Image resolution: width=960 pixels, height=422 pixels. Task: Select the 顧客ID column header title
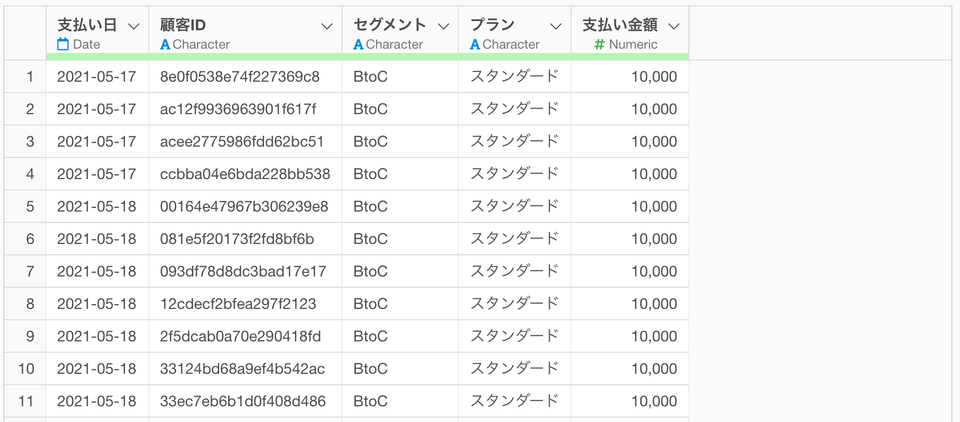click(183, 25)
